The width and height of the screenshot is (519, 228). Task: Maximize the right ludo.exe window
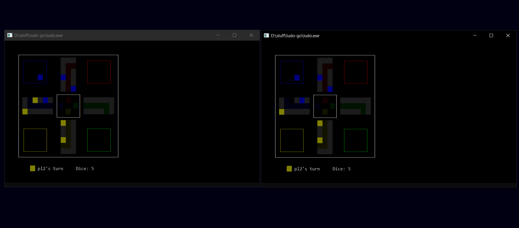[x=491, y=35]
